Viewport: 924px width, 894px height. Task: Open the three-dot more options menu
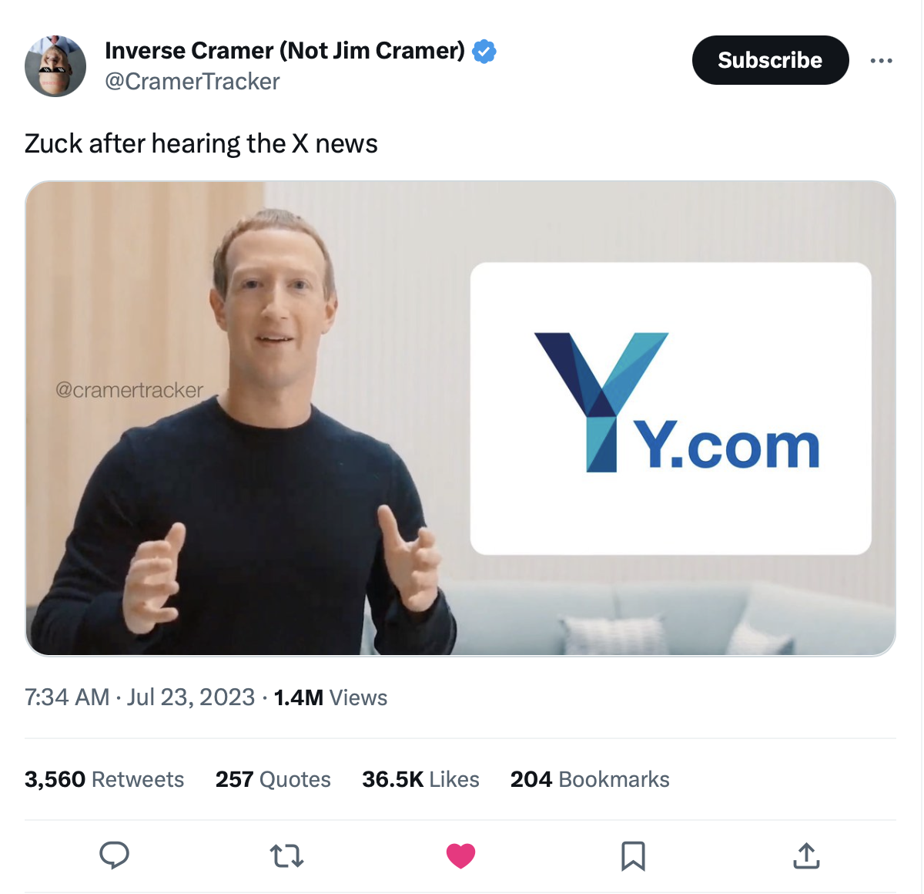coord(881,60)
